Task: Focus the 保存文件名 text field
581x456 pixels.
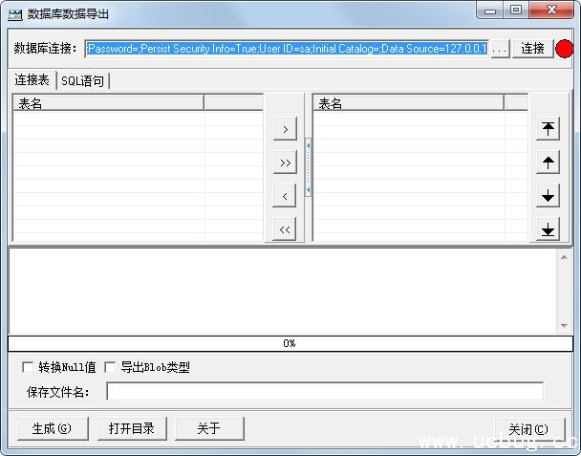Action: click(x=324, y=391)
